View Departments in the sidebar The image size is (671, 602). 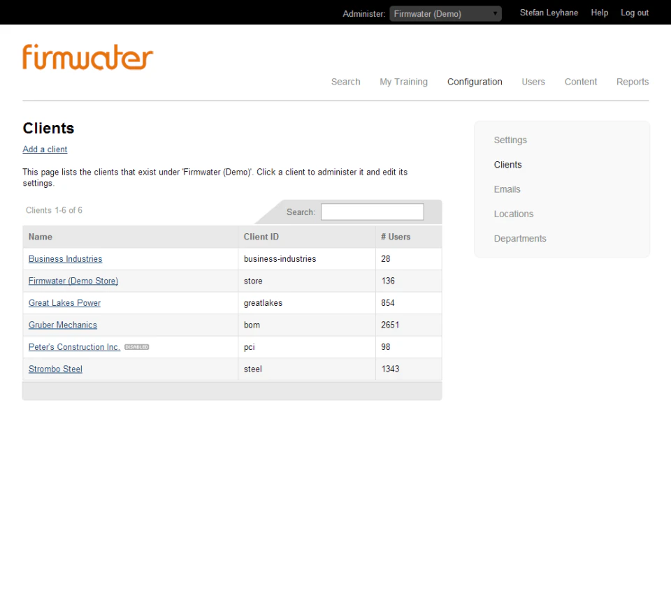click(520, 238)
